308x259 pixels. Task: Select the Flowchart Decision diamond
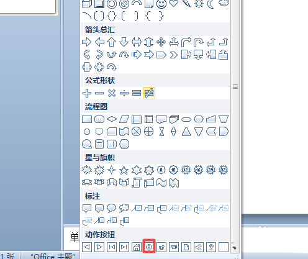pos(112,119)
